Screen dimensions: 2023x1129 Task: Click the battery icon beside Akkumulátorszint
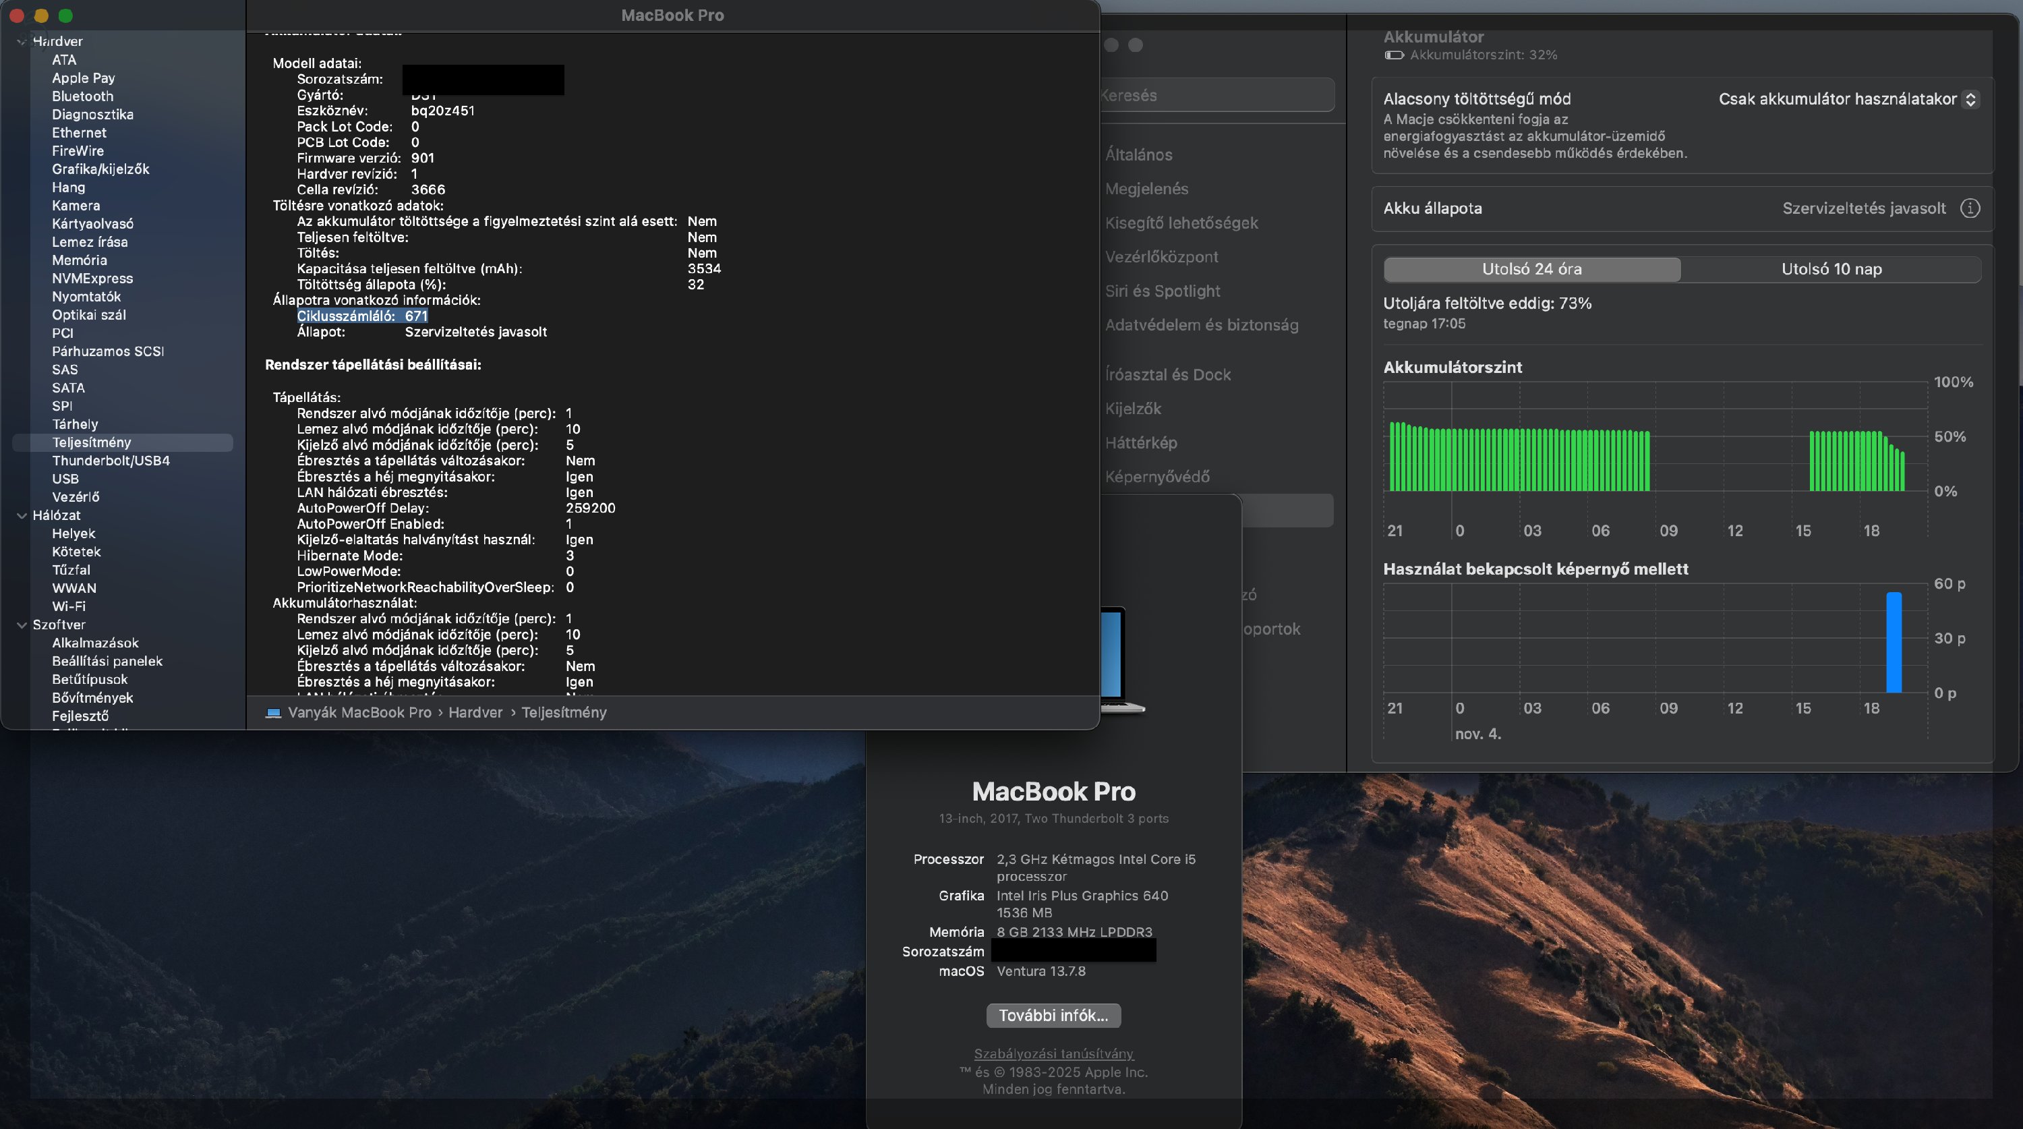(x=1394, y=55)
